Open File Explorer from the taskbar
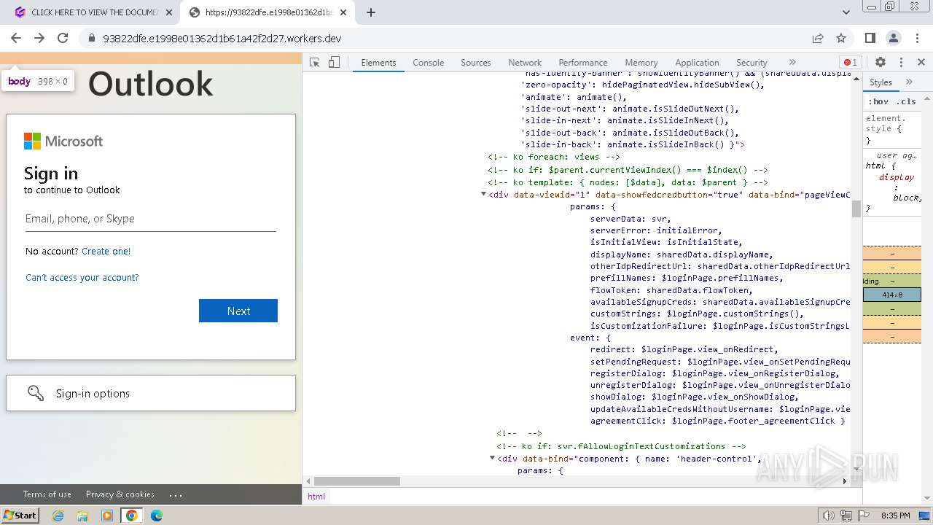Image resolution: width=933 pixels, height=525 pixels. tap(82, 516)
